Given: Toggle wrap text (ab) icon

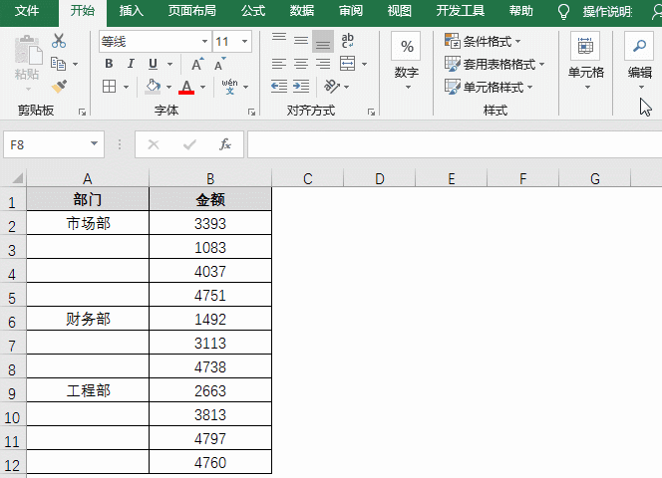Looking at the screenshot, I should click(348, 41).
